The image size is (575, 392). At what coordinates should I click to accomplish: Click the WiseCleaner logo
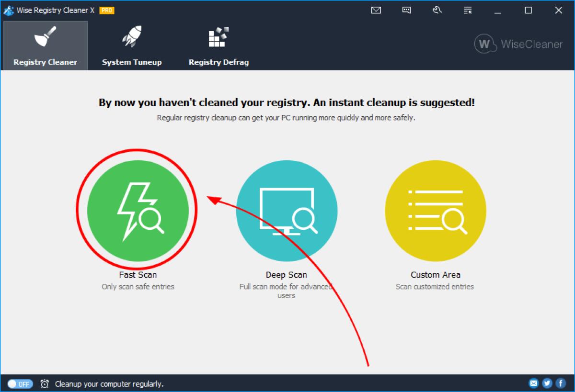(518, 44)
